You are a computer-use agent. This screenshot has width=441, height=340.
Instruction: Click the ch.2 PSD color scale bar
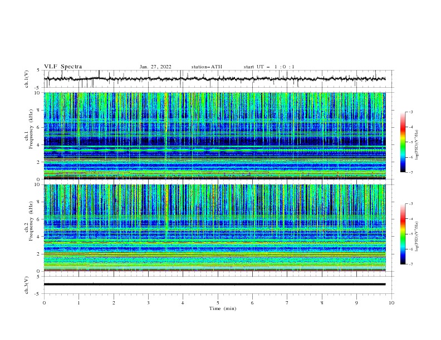click(403, 234)
